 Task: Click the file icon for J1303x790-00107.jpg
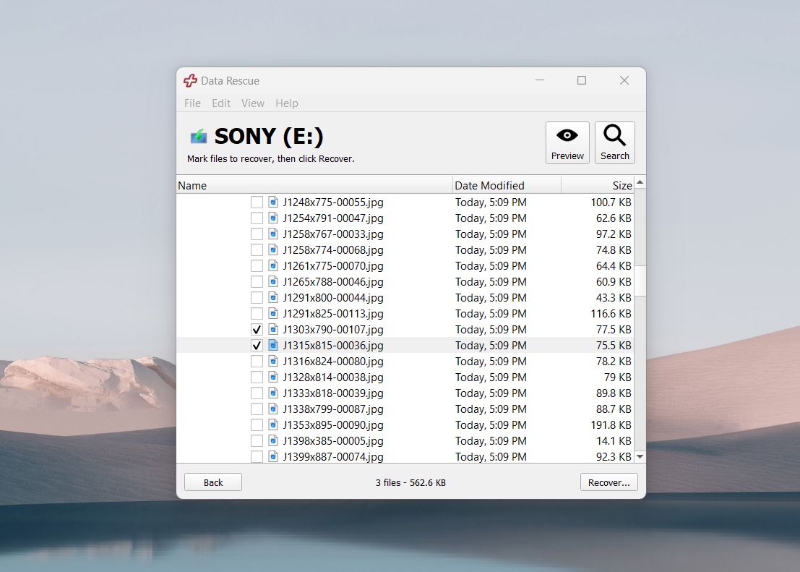pyautogui.click(x=273, y=330)
